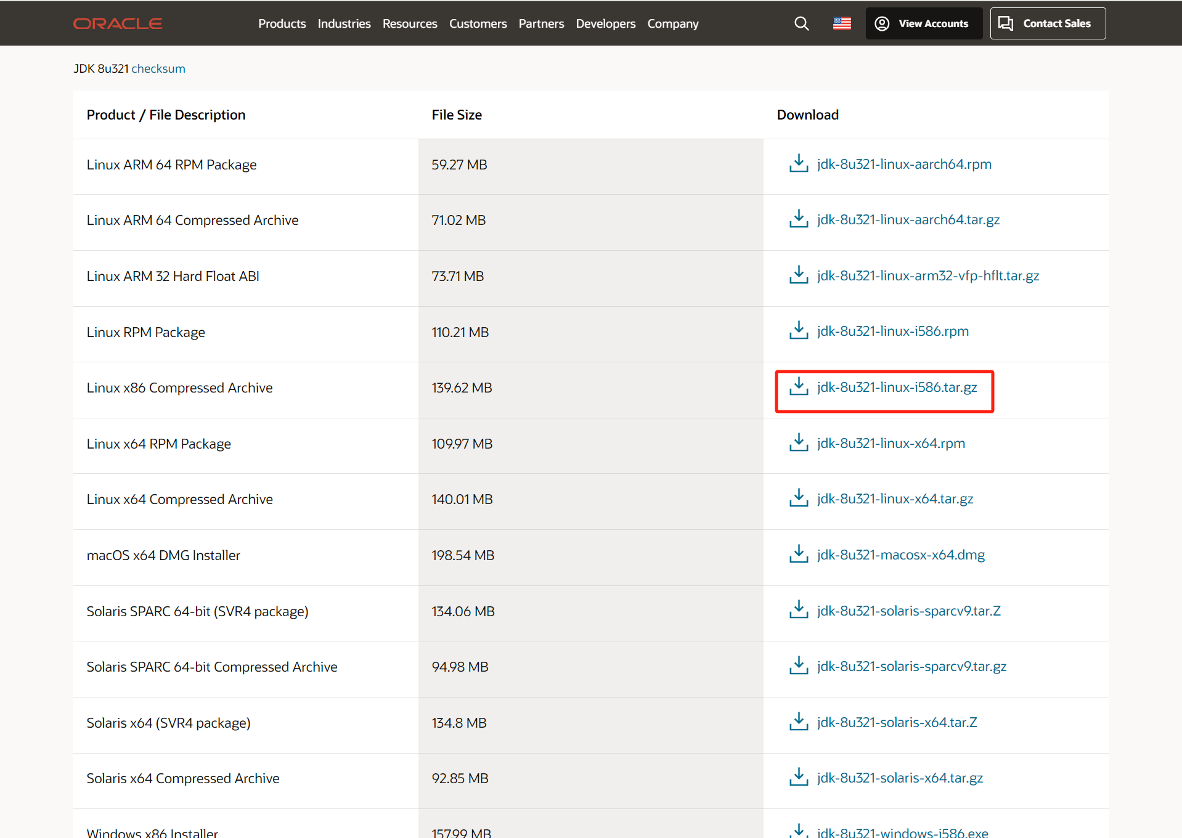Image resolution: width=1182 pixels, height=838 pixels.
Task: Open the Resources menu
Action: coord(410,23)
